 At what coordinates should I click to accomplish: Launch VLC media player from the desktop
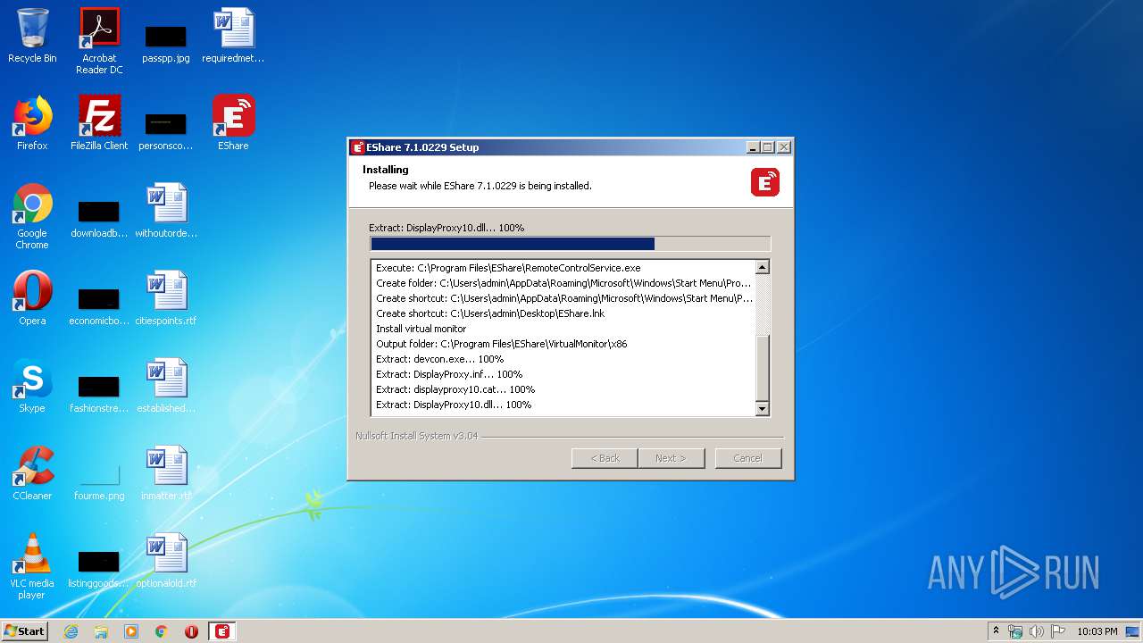click(32, 566)
